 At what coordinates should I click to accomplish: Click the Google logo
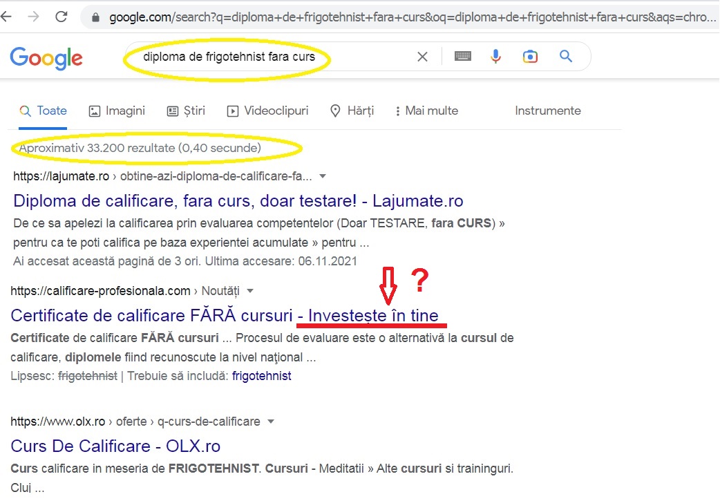pos(46,59)
